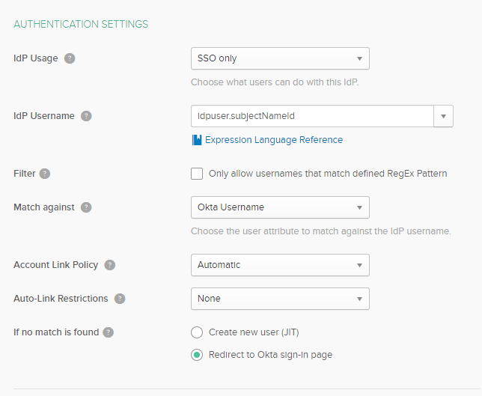Select Create new user (JIT) option

[x=197, y=332]
